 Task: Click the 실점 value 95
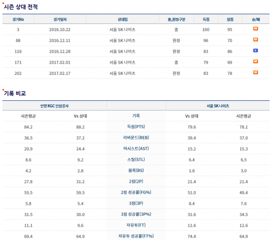pos(230,30)
